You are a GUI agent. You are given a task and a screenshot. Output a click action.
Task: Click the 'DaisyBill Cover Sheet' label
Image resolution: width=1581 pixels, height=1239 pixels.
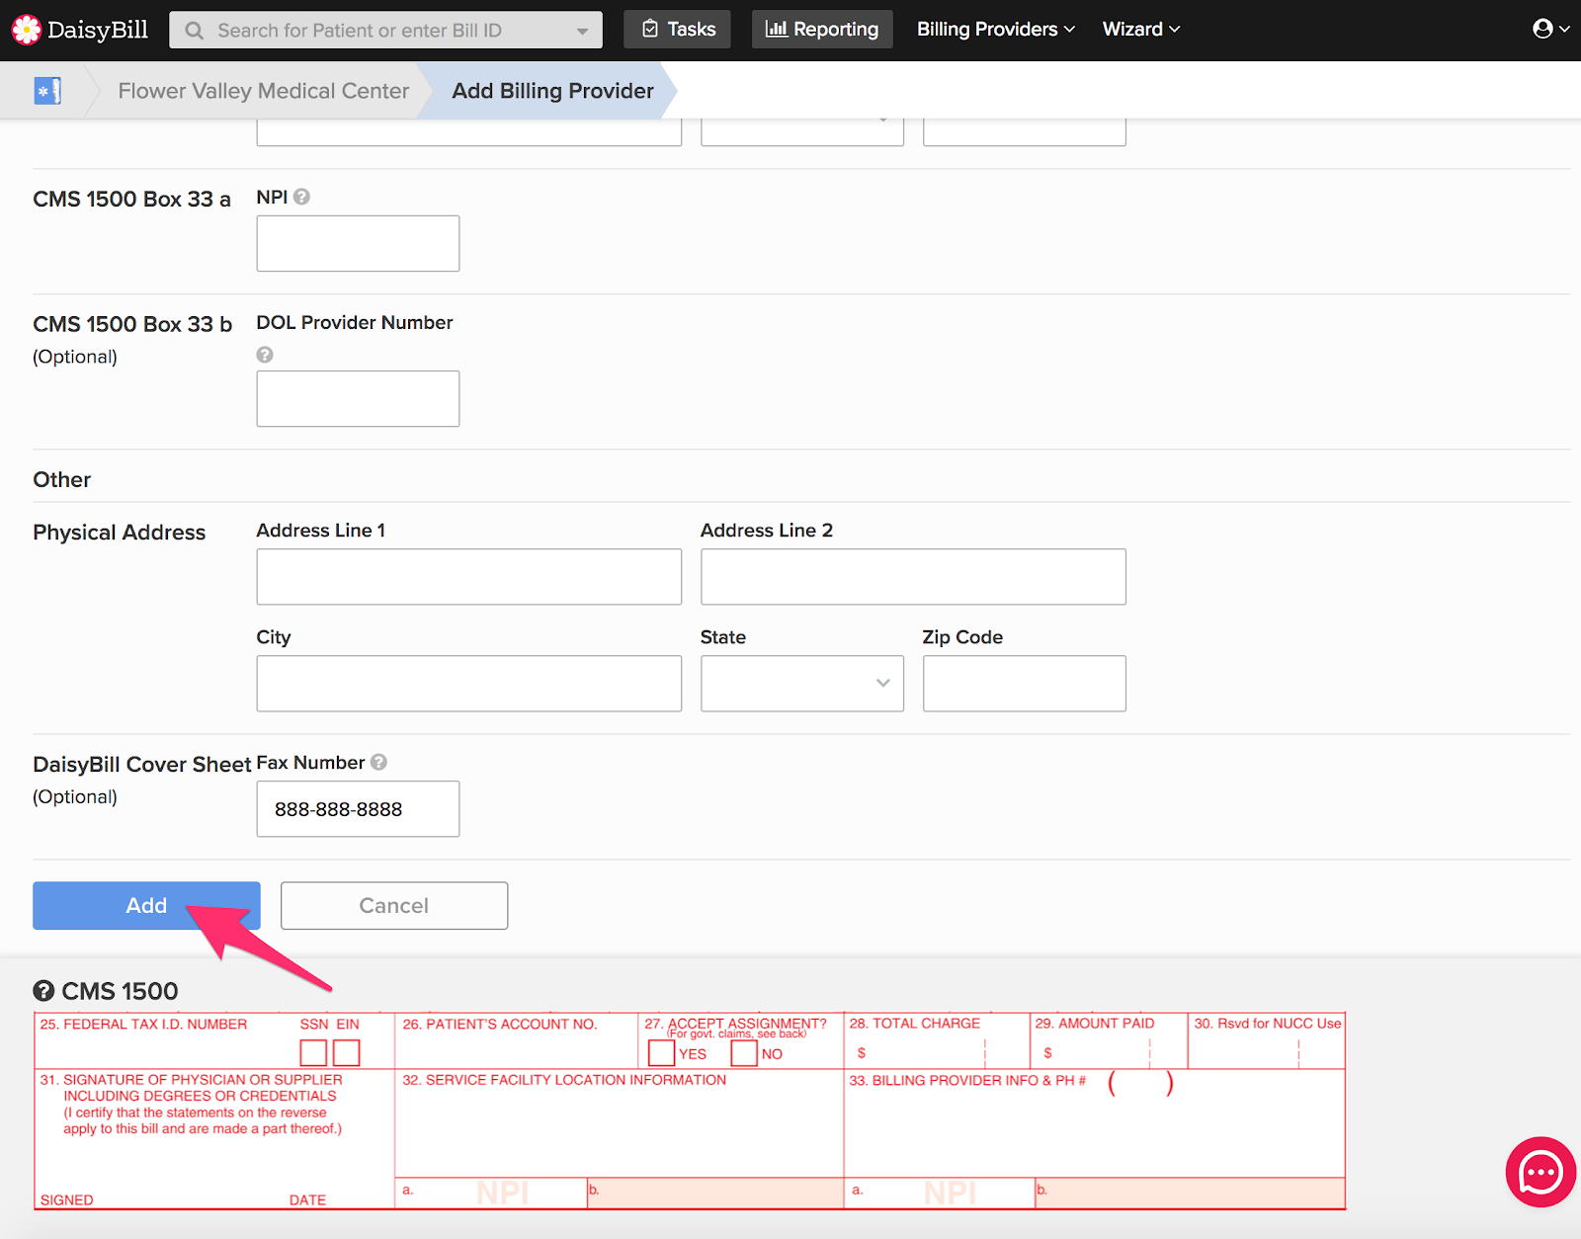coord(142,765)
